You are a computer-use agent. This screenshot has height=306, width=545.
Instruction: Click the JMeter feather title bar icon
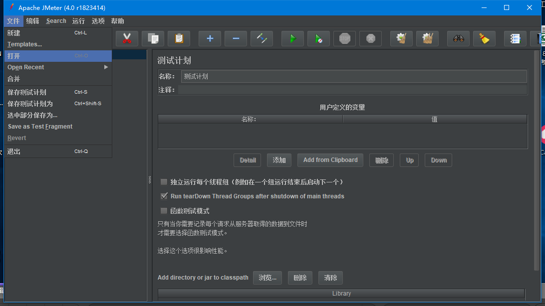[11, 7]
